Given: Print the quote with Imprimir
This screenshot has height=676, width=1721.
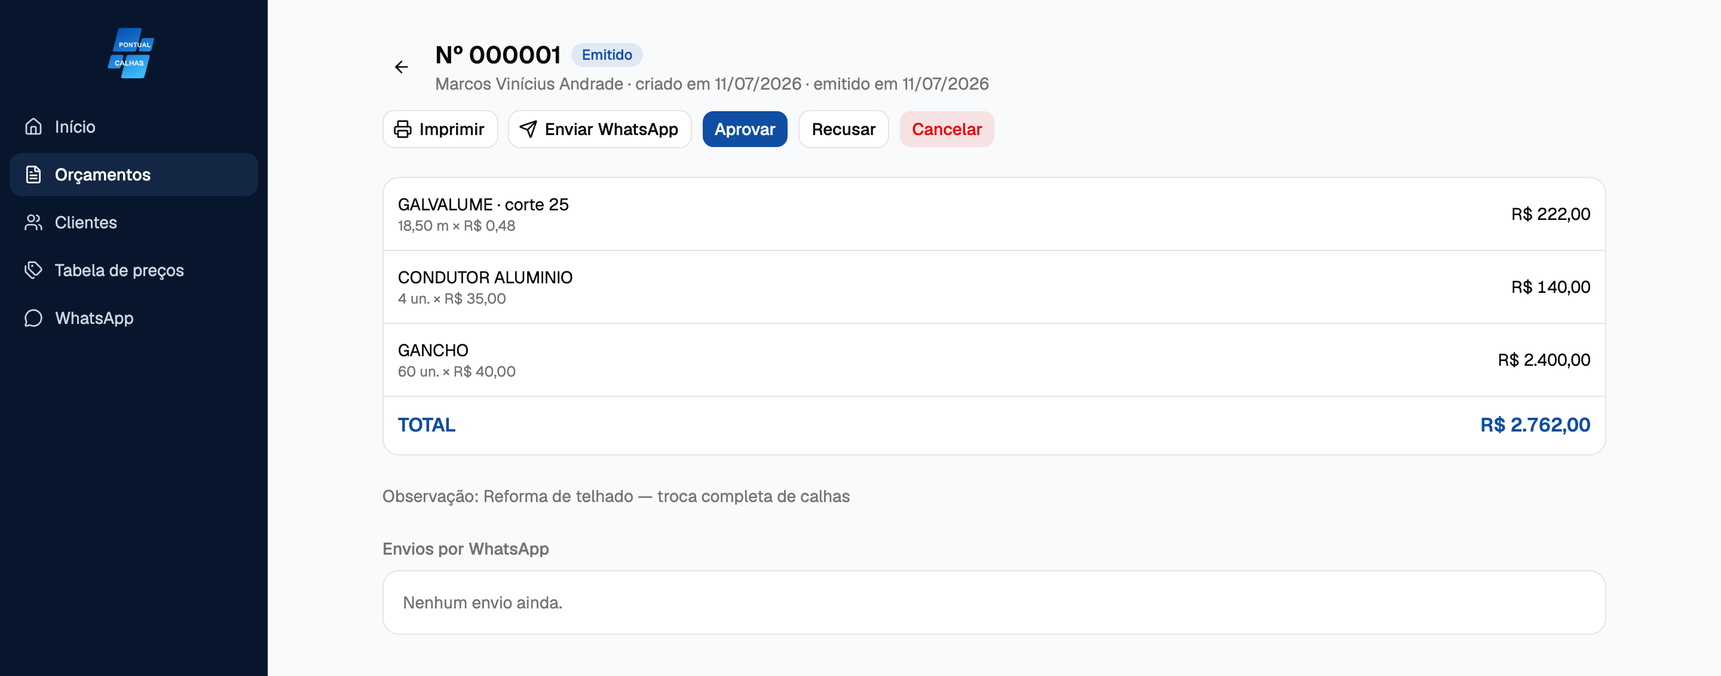Looking at the screenshot, I should (440, 129).
